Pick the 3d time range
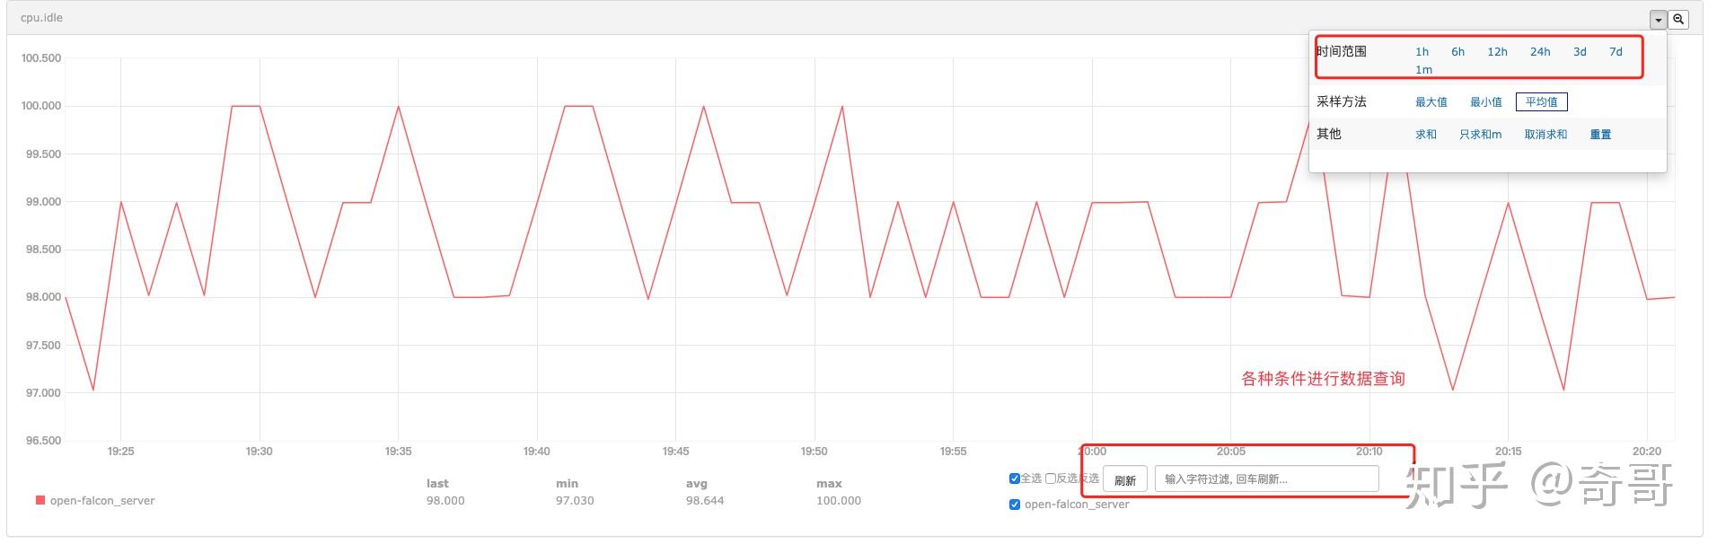Viewport: 1717px width, 553px height. pos(1580,52)
